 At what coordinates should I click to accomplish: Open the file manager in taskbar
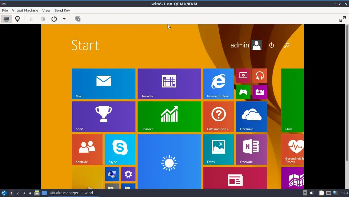click(x=37, y=193)
